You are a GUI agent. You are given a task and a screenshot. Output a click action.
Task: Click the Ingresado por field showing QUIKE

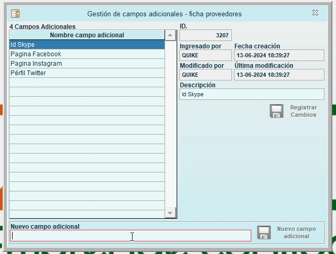pos(206,55)
